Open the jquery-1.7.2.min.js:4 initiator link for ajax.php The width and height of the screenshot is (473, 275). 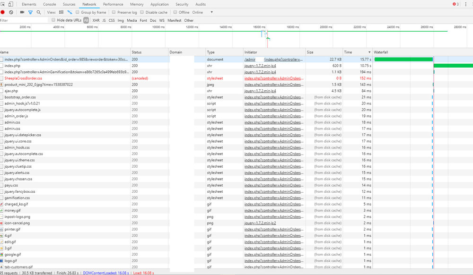point(260,91)
